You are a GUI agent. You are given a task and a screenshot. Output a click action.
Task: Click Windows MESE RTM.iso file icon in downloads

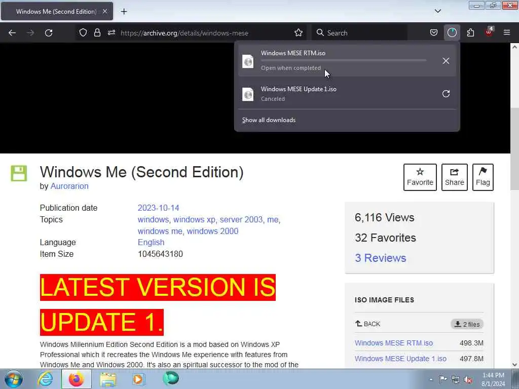click(248, 61)
